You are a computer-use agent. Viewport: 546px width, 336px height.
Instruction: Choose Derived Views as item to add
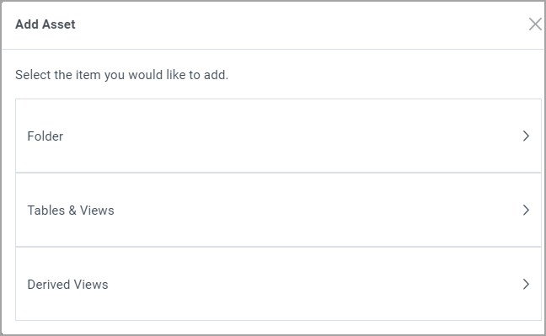278,284
